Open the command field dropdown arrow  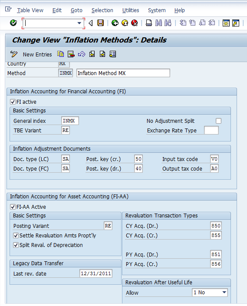79,23
